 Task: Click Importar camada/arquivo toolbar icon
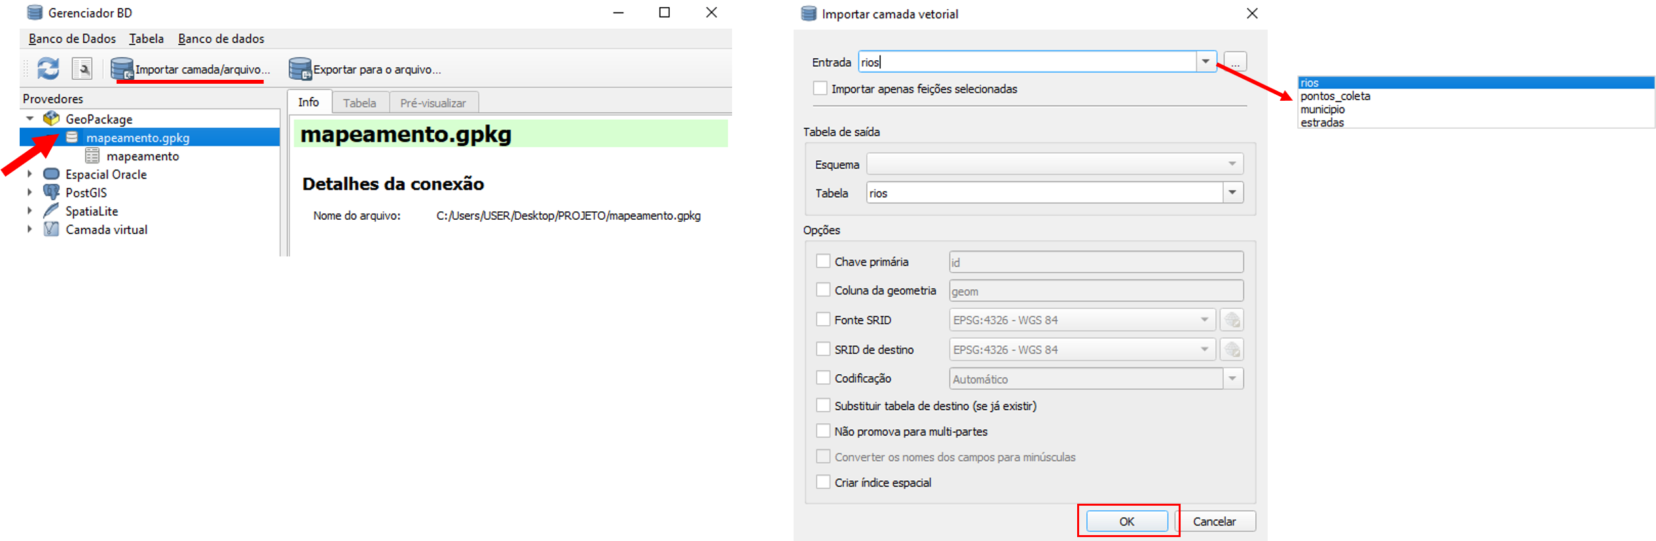pyautogui.click(x=122, y=69)
